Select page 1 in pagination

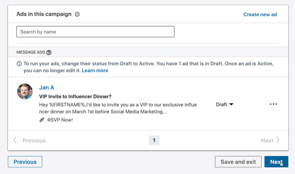coord(154,140)
